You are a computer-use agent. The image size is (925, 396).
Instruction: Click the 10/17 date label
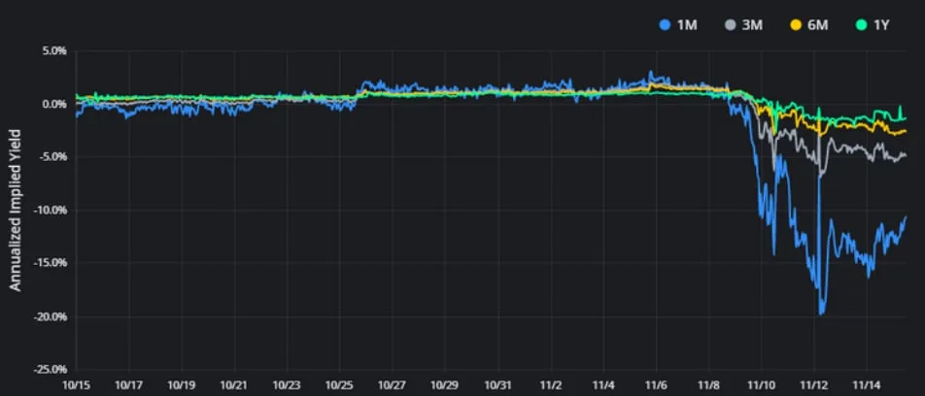point(128,386)
